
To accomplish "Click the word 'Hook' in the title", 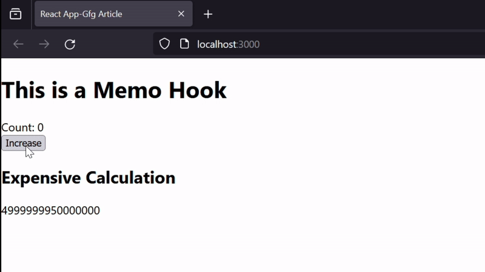I will point(198,90).
